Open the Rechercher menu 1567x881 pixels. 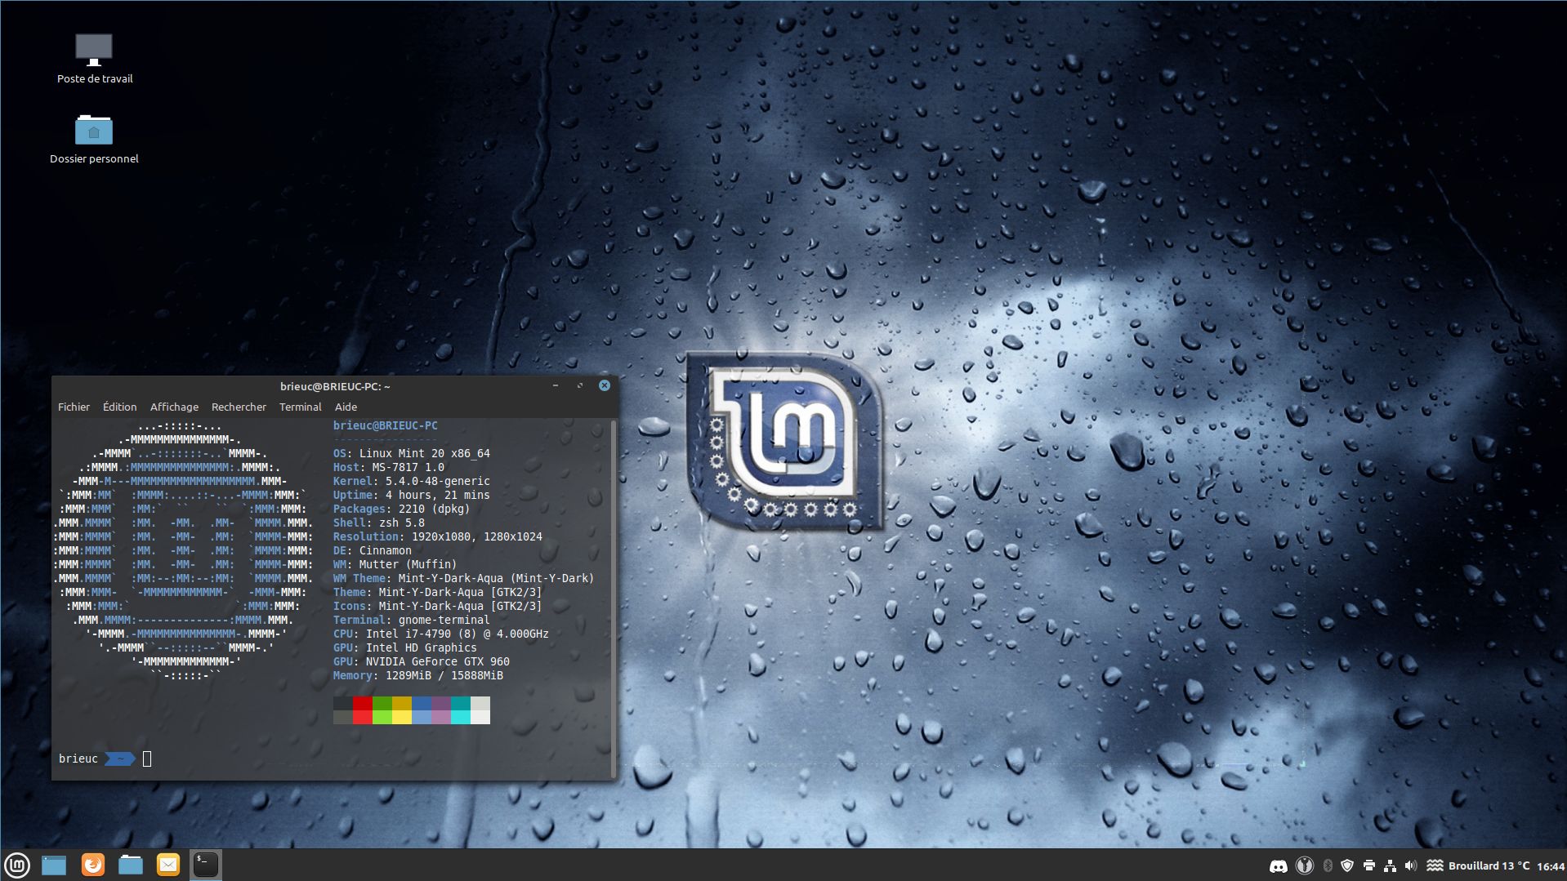point(239,407)
